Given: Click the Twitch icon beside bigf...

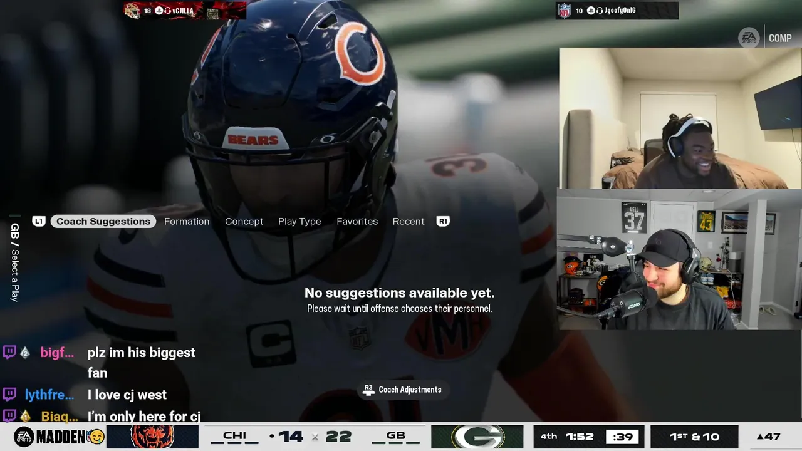Looking at the screenshot, I should 9,352.
